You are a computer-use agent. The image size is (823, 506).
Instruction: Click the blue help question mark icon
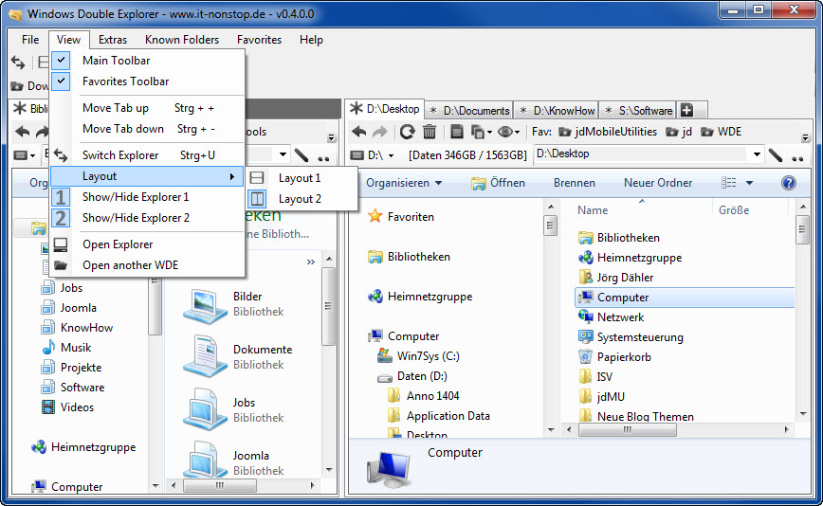click(788, 183)
